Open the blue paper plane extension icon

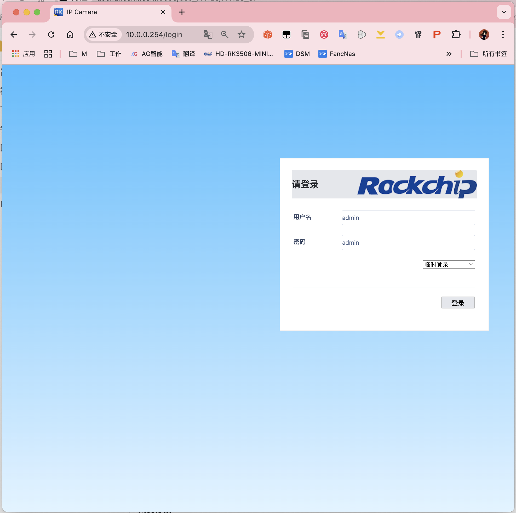399,35
